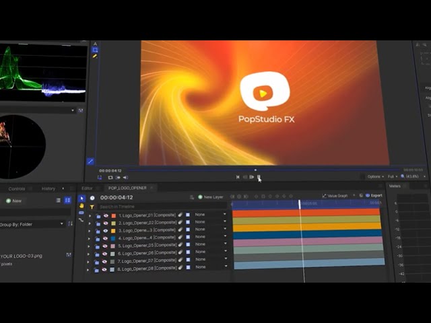Hide the Logo_Opener_02 layer

(x=106, y=223)
